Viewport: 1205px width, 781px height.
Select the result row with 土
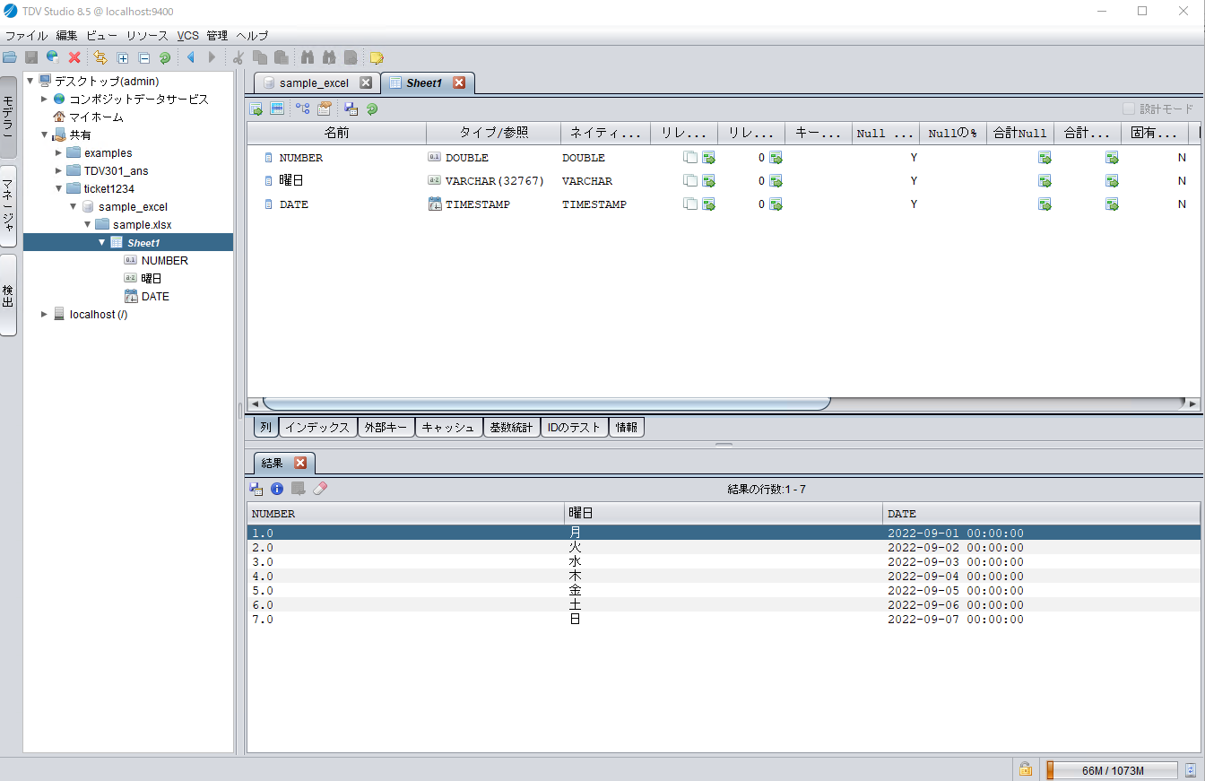[x=724, y=604]
